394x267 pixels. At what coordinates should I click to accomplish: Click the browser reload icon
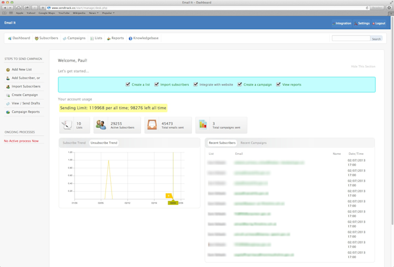(367, 8)
